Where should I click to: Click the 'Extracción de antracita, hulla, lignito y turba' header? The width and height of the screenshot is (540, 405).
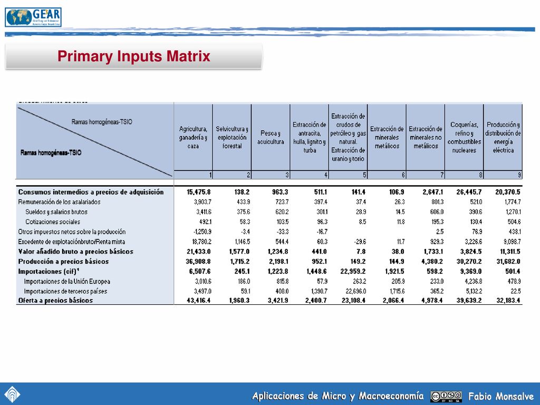point(310,138)
